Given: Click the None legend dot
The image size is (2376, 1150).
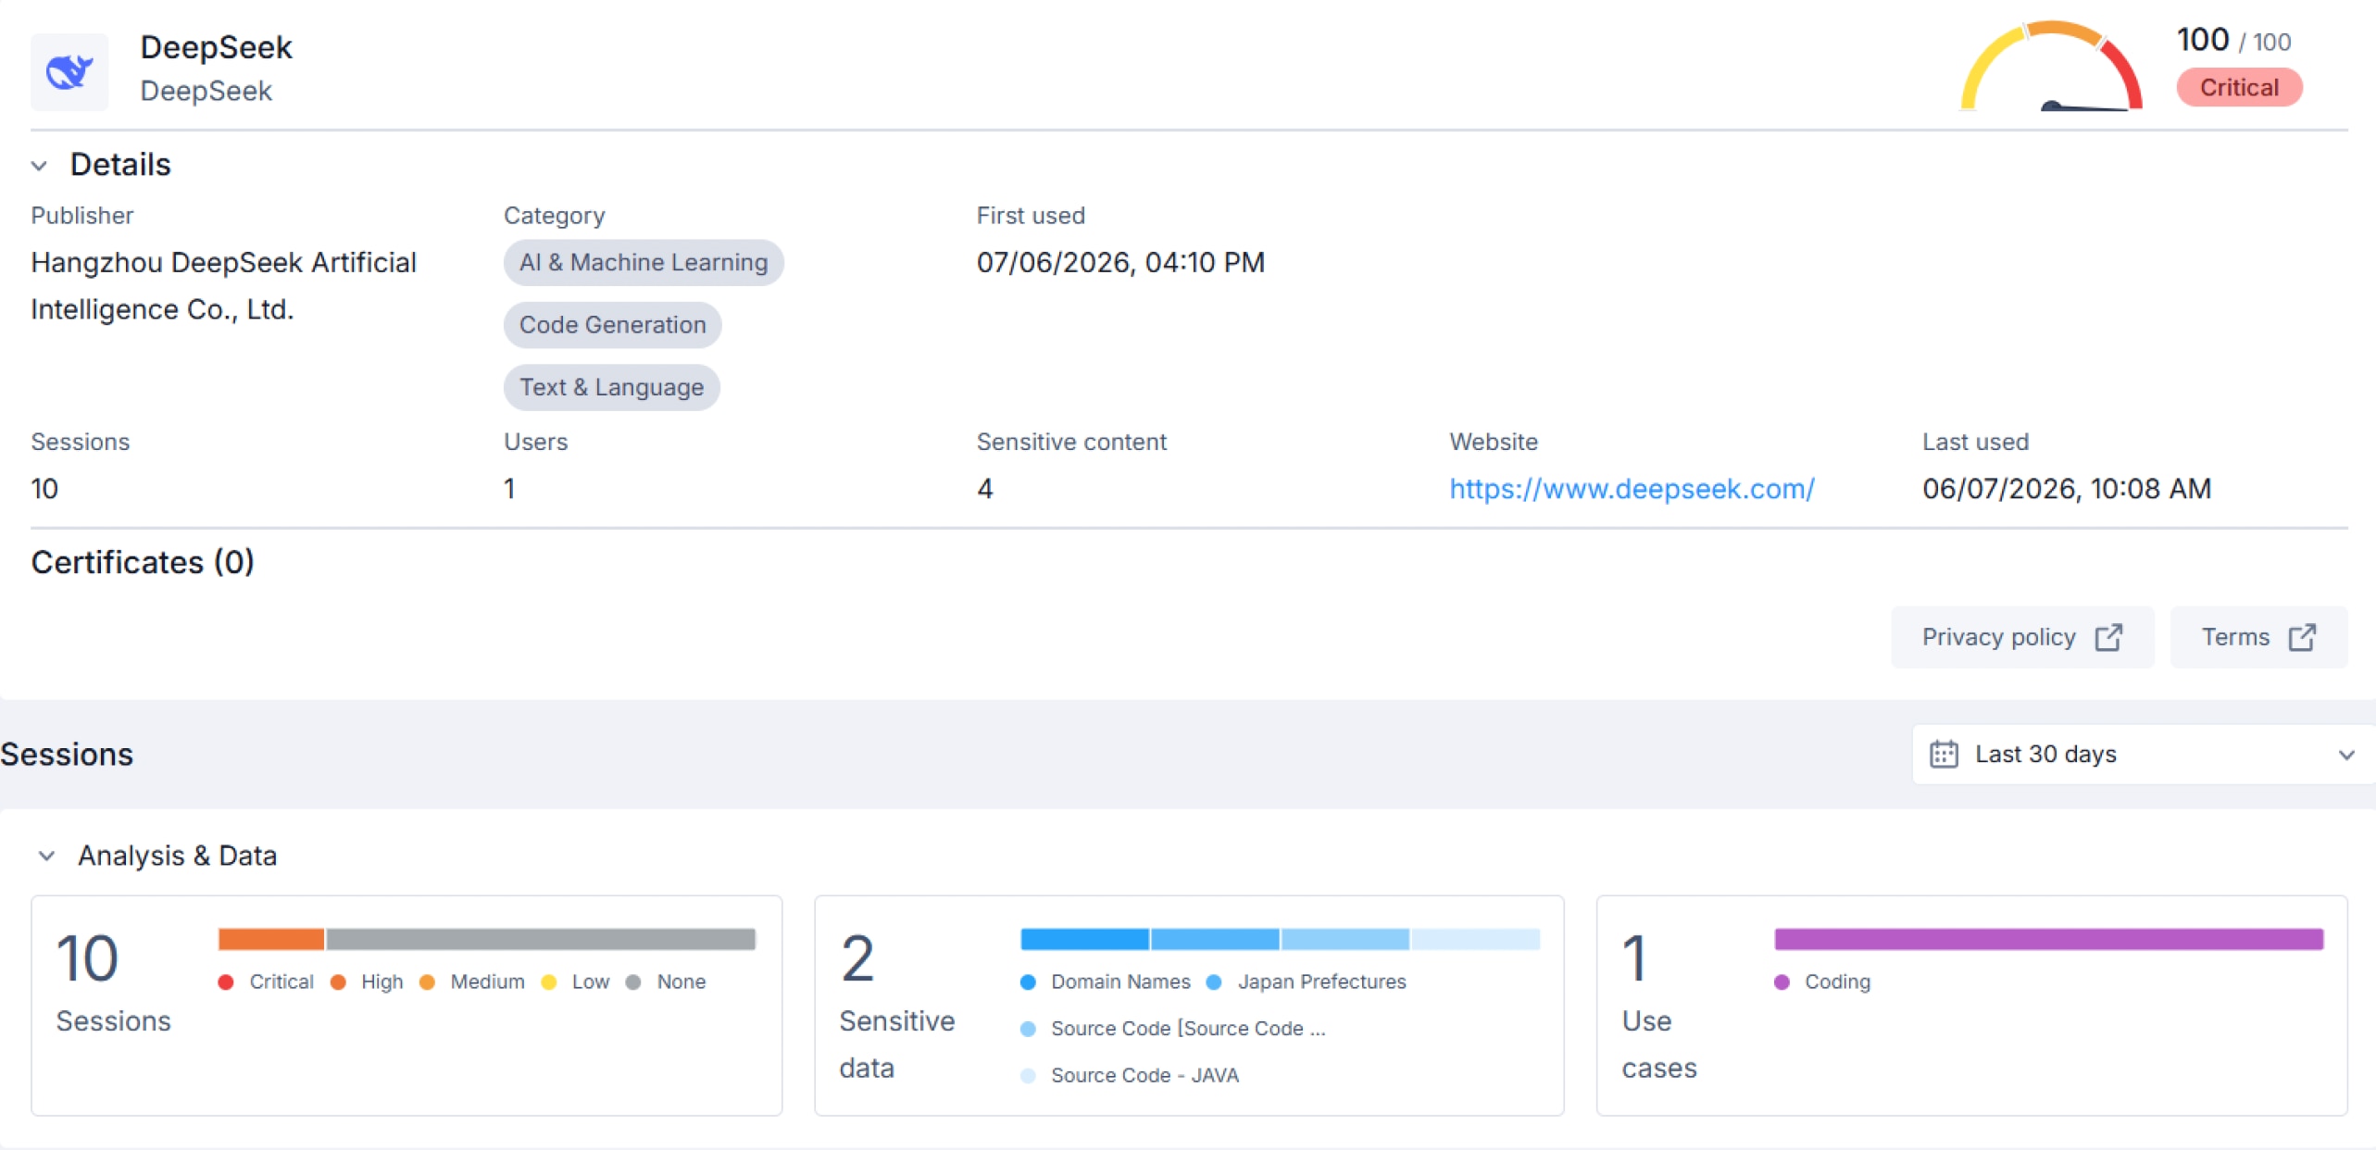Looking at the screenshot, I should [x=633, y=981].
